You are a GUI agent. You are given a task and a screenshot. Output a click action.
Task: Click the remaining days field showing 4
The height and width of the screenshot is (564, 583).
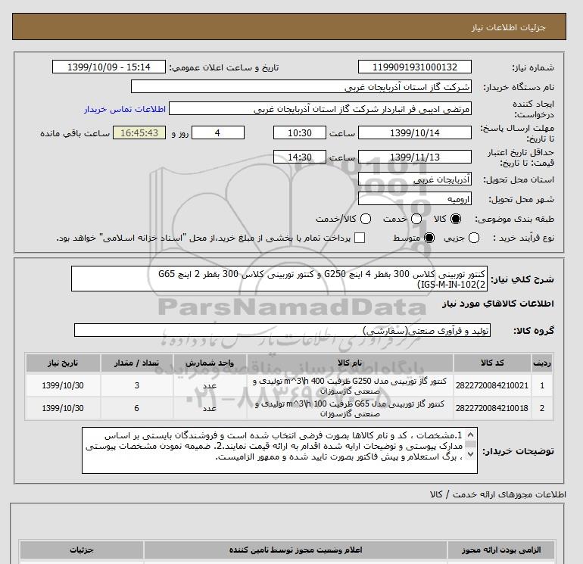(218, 132)
